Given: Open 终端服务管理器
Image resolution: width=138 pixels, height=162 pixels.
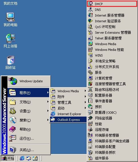Looking at the screenshot, I should click(112, 135).
